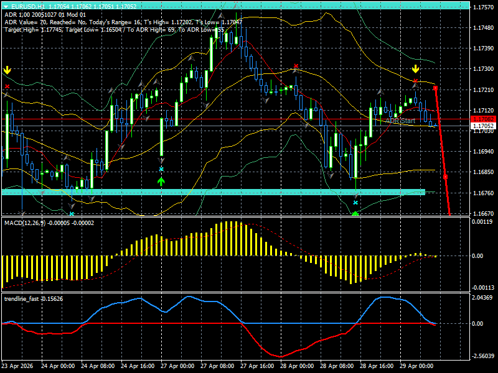Select the yellow down arrow above right-side candles

click(415, 67)
